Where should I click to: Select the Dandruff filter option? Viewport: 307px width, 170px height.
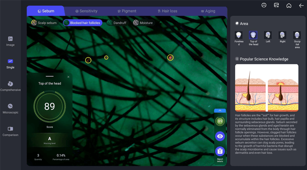[x=117, y=23]
